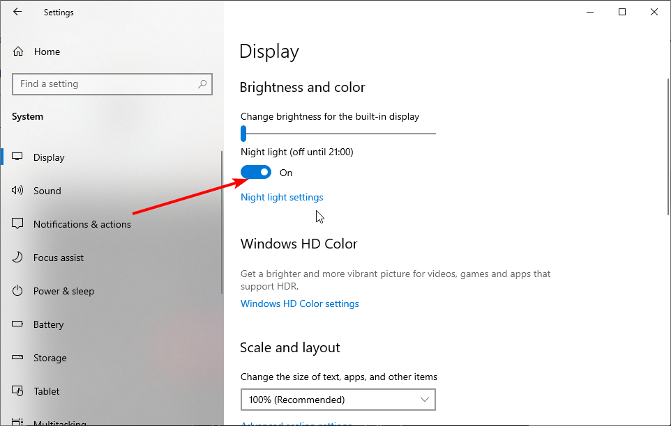The image size is (671, 426).
Task: Click the 'System' section label
Action: pos(27,116)
